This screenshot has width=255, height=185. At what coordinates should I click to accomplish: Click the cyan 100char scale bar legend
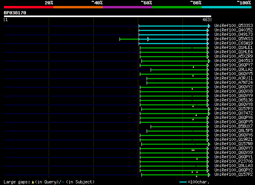point(183,182)
